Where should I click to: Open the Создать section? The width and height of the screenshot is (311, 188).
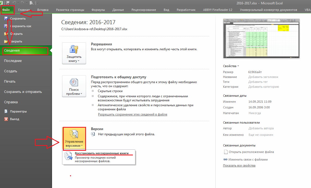(x=11, y=71)
